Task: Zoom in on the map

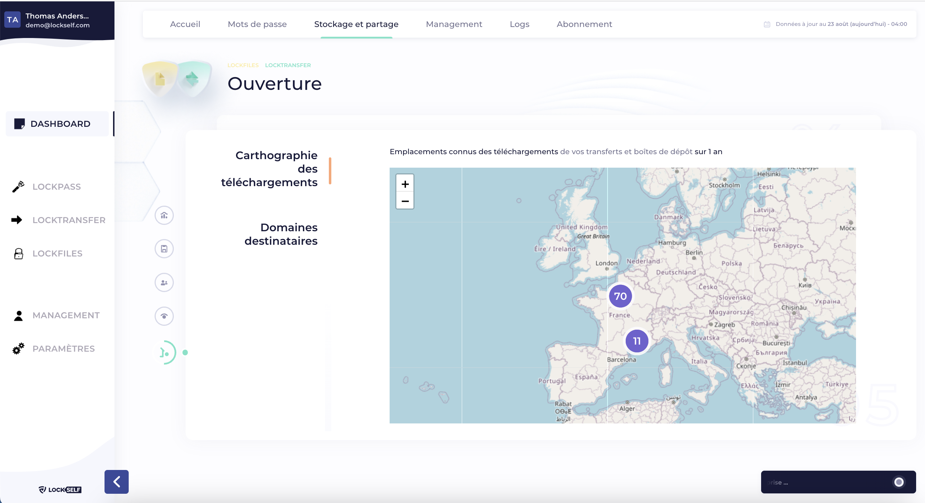Action: point(405,184)
